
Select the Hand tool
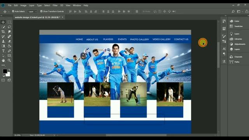(x=3, y=61)
